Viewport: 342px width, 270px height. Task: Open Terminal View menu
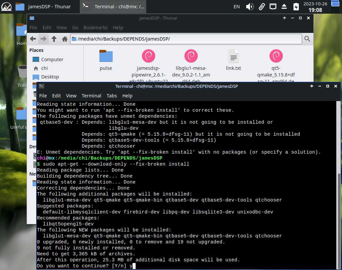tap(71, 96)
